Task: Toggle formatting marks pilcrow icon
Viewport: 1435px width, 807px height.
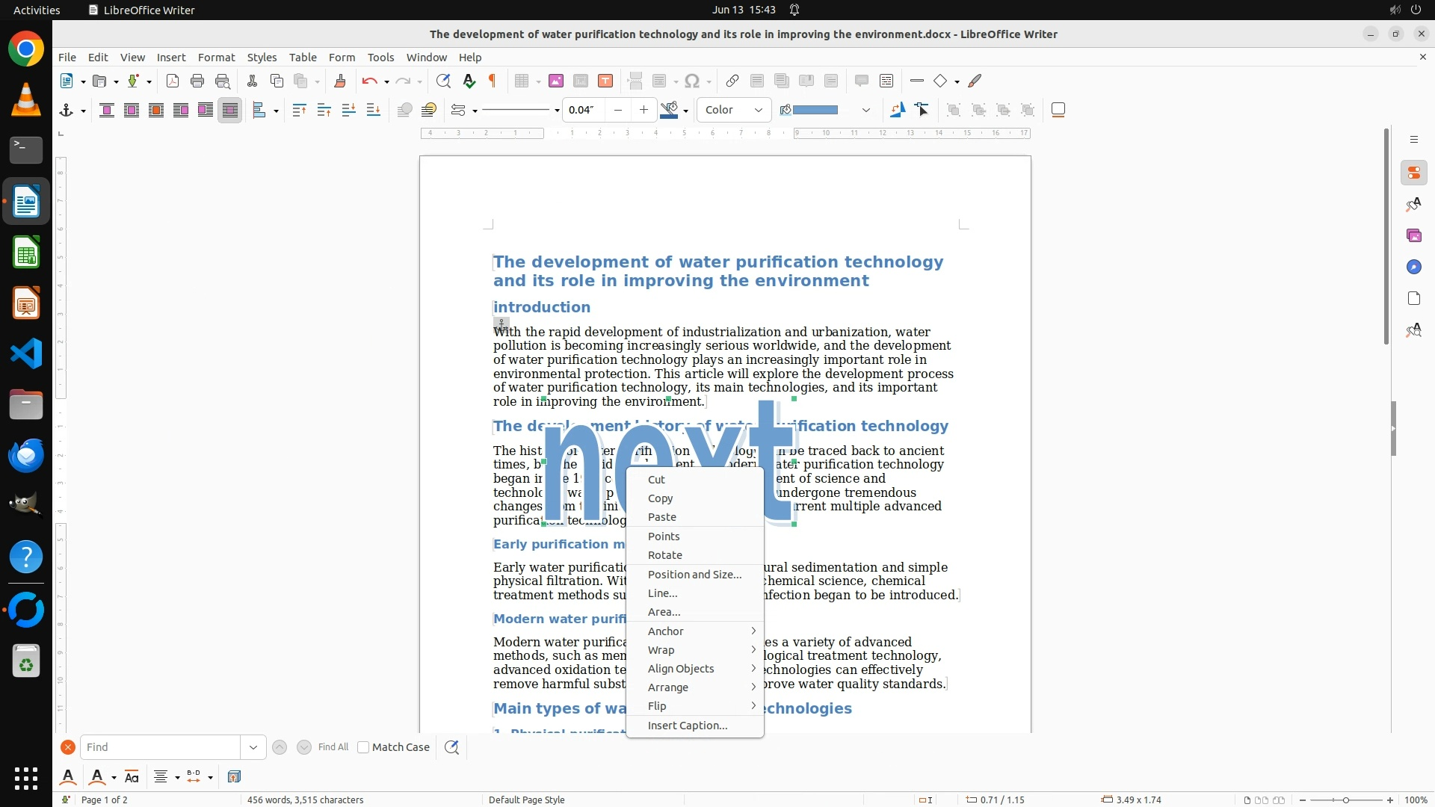Action: pyautogui.click(x=493, y=81)
